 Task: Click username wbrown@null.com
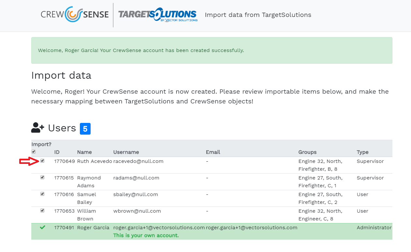[x=137, y=211]
